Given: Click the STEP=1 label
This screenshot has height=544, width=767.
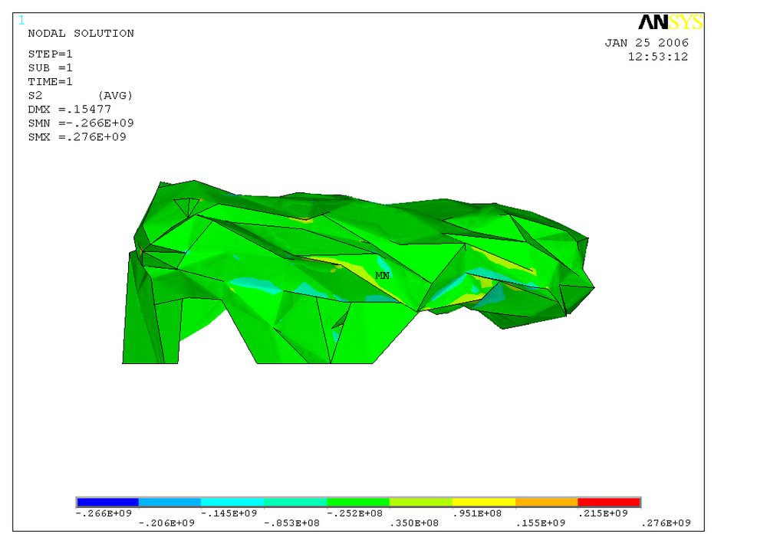Looking at the screenshot, I should coord(51,54).
